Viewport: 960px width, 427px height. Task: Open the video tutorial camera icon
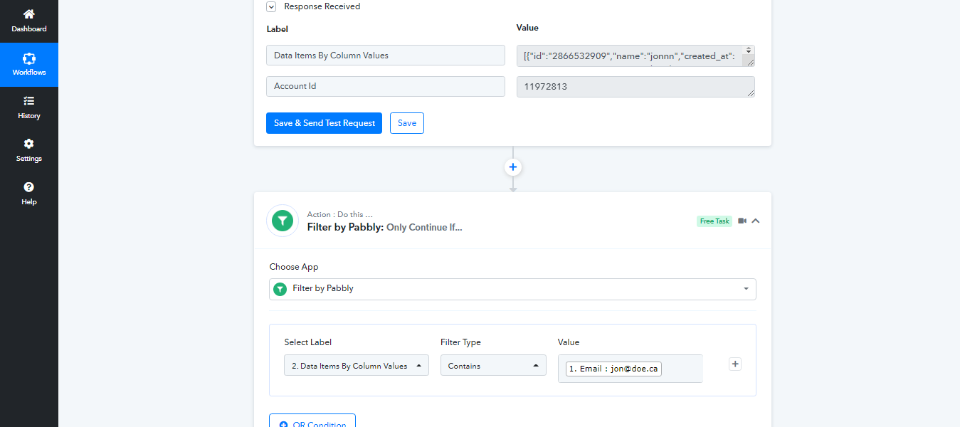pyautogui.click(x=742, y=221)
